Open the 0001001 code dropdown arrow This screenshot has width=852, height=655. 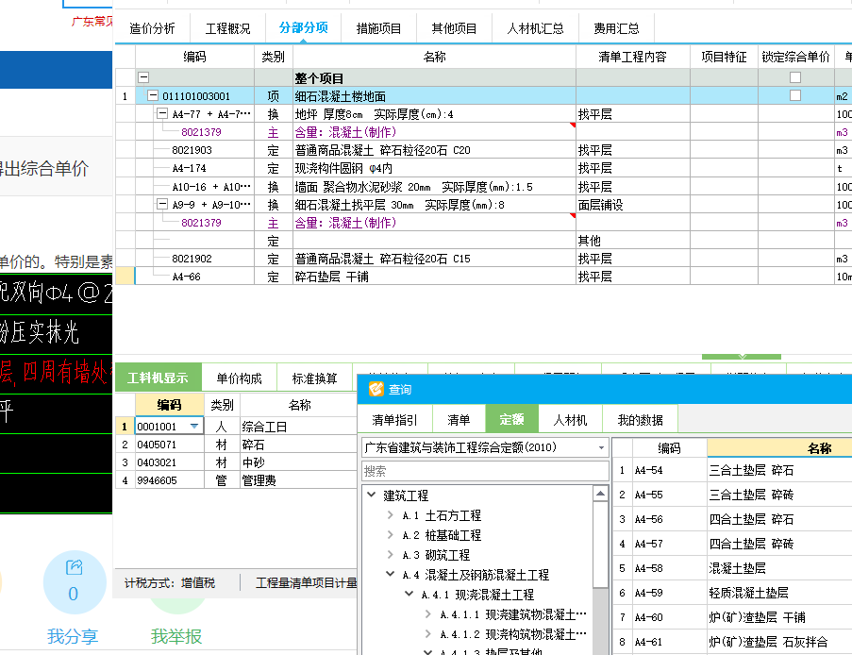(194, 427)
